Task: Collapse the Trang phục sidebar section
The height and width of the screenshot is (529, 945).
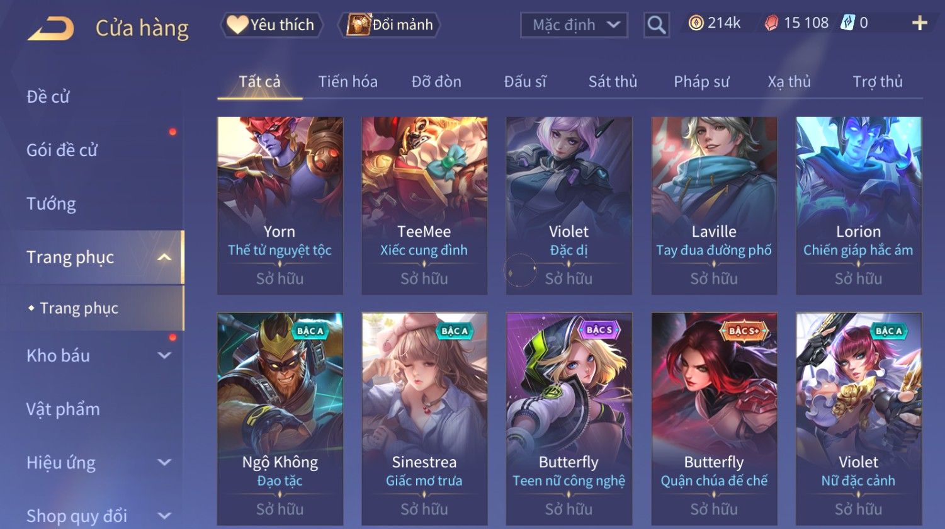Action: (x=164, y=257)
